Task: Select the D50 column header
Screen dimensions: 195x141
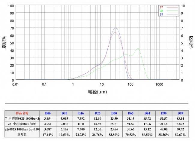Action: [114, 113]
